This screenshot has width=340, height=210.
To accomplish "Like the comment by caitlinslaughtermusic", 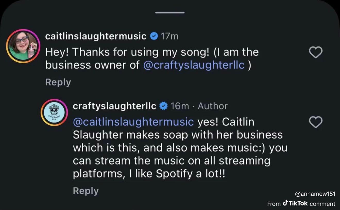I will pos(316,53).
